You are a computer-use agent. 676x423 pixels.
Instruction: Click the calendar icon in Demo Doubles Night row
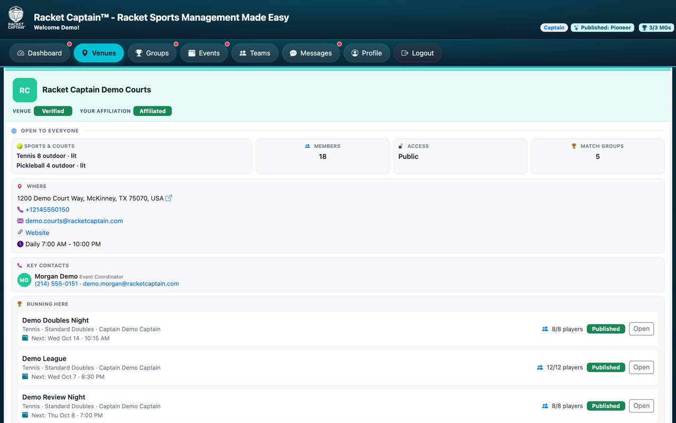25,338
